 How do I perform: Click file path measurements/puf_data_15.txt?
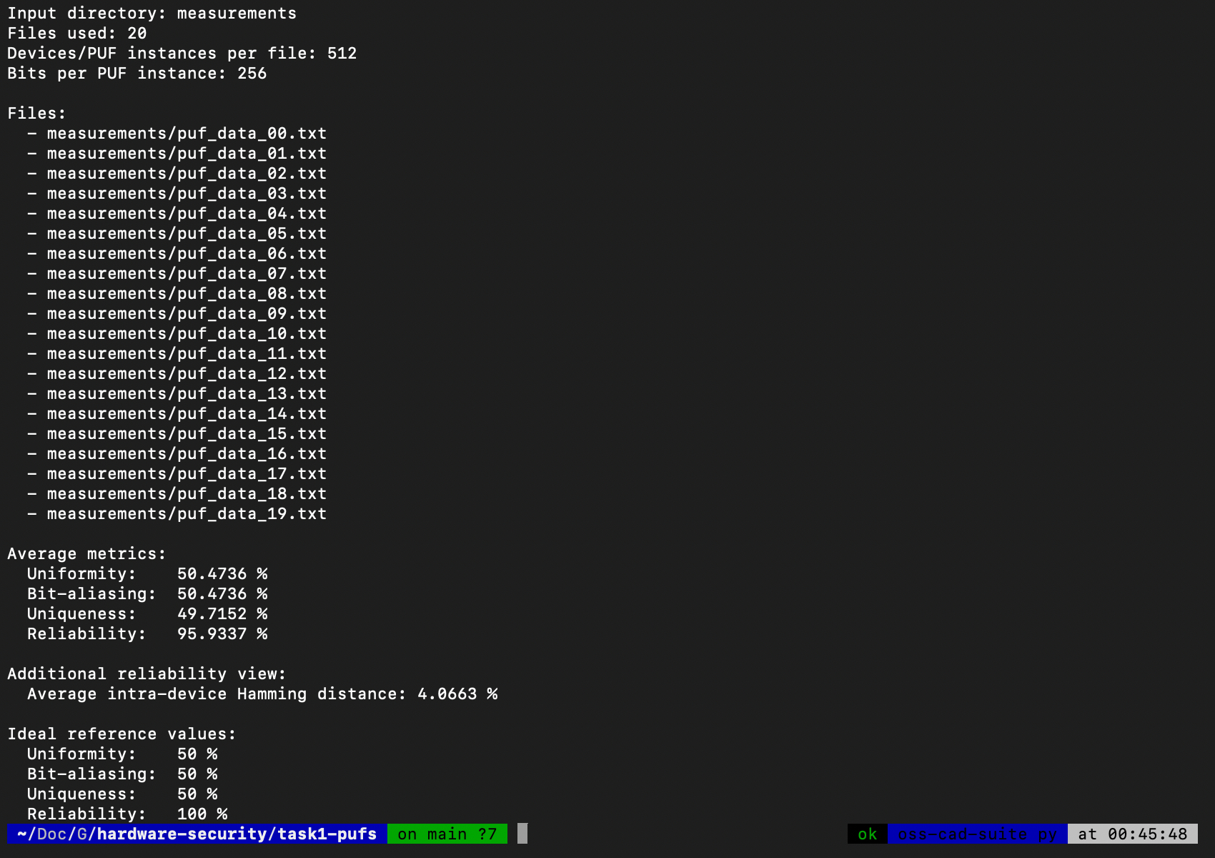pyautogui.click(x=187, y=434)
